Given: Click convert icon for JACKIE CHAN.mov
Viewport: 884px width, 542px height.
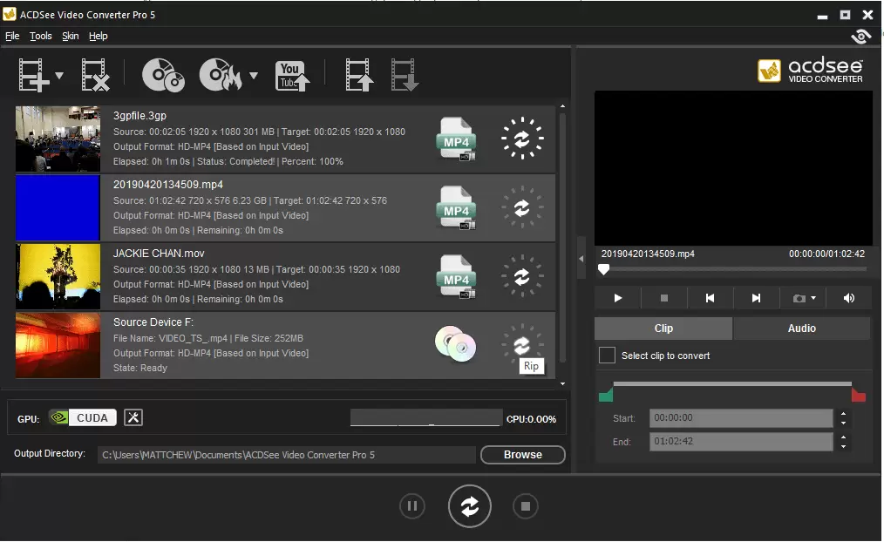Looking at the screenshot, I should coord(522,276).
